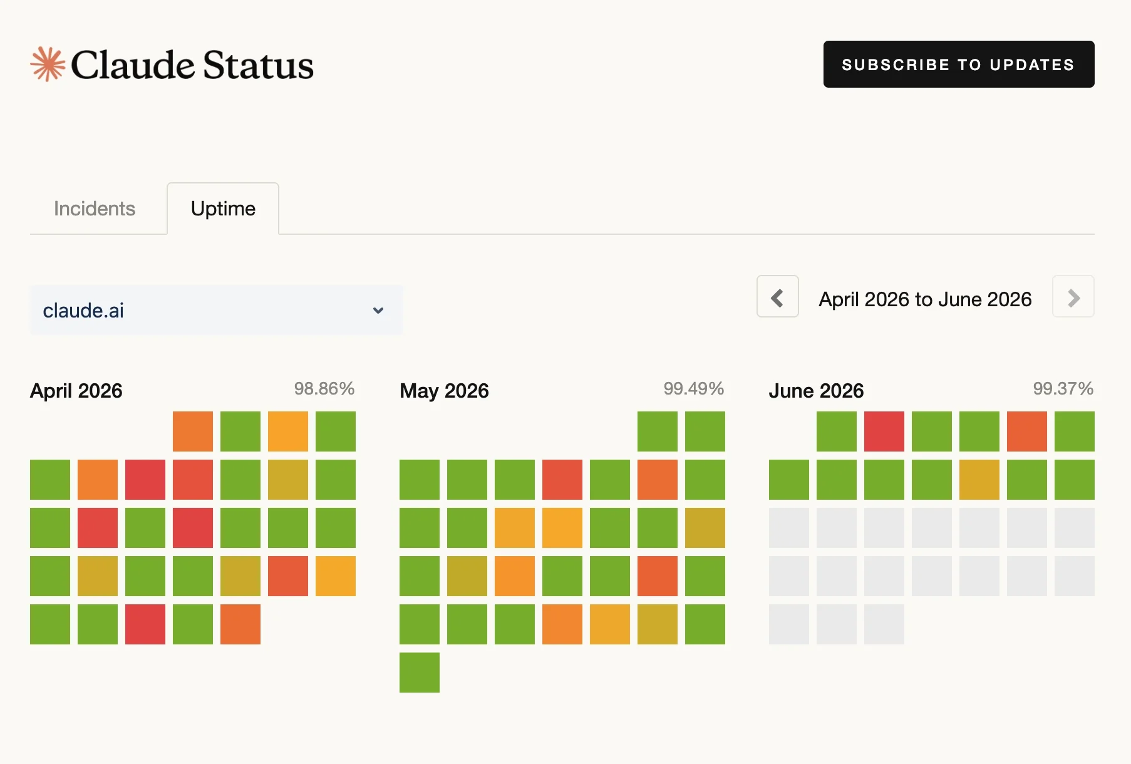Screen dimensions: 1131x764
Task: Select the green June 6 day square
Action: pos(1075,431)
